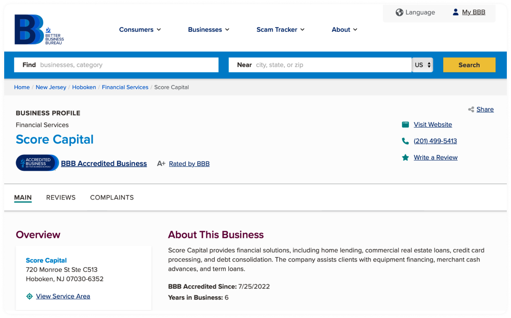The width and height of the screenshot is (511, 318).
Task: Expand the About menu
Action: click(x=345, y=30)
